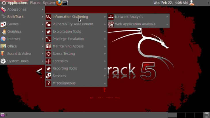Switch to fourth workspace in switcher
This screenshot has width=210, height=118.
click(199, 115)
